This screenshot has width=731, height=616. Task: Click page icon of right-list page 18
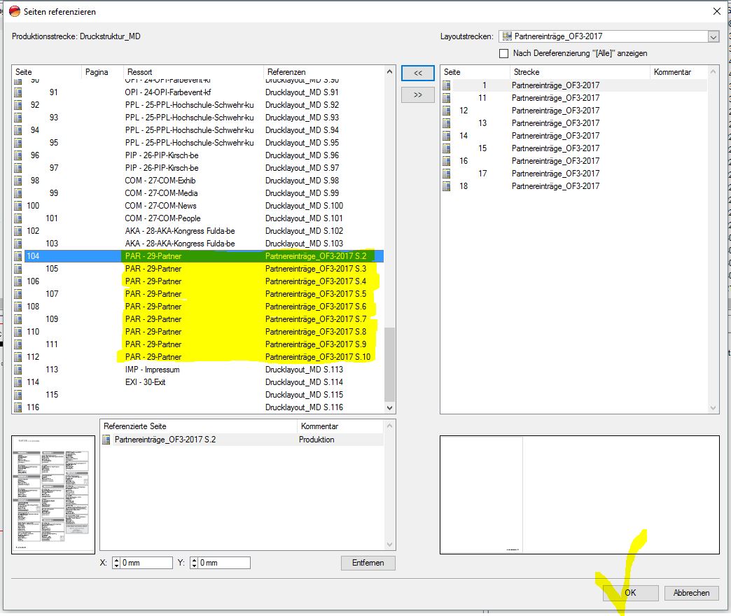447,186
